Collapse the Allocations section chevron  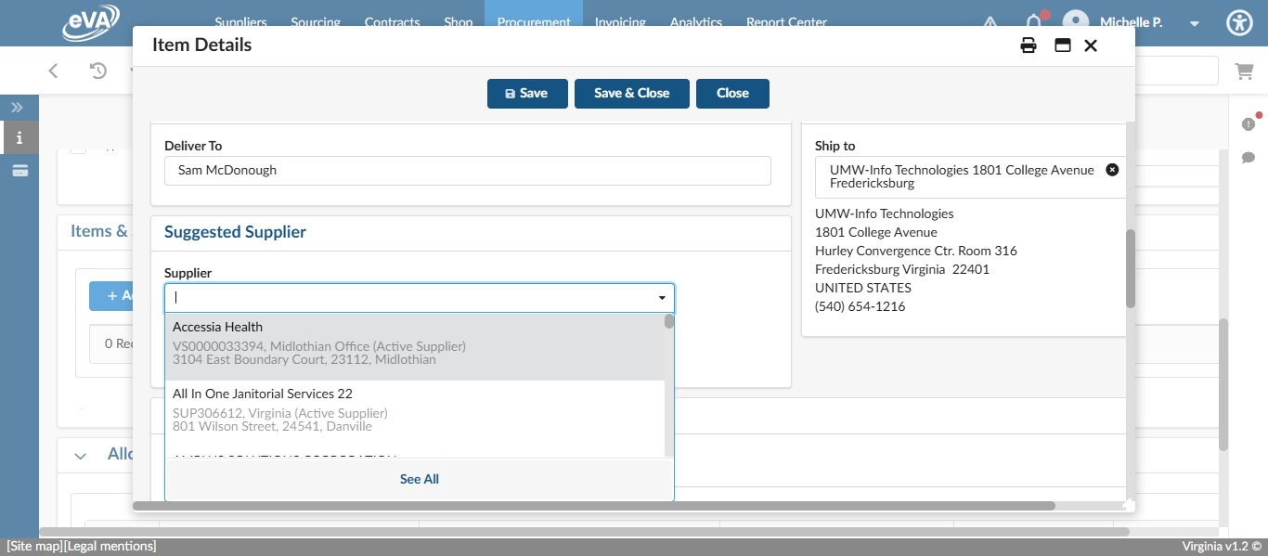80,455
